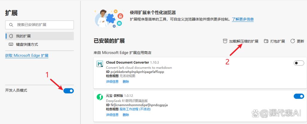307x124 pixels.
Task: Click the load unpacked extension box icon
Action: (225, 41)
